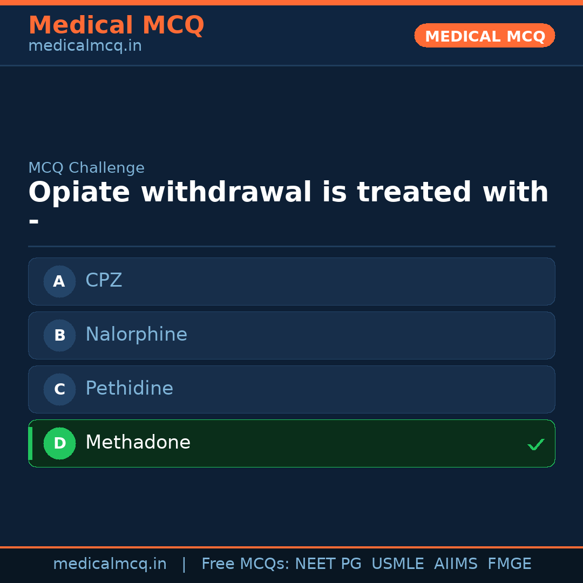Select answer option B, Nalorphine
The width and height of the screenshot is (583, 583).
(x=291, y=335)
